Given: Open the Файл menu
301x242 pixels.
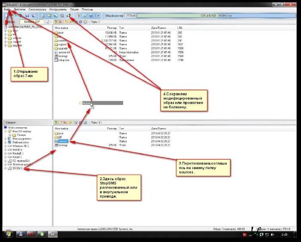Looking at the screenshot, I should 6,9.
